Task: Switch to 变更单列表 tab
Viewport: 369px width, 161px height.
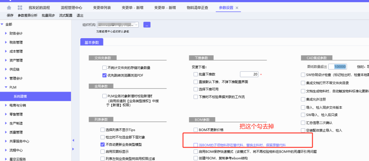Action: [102, 8]
